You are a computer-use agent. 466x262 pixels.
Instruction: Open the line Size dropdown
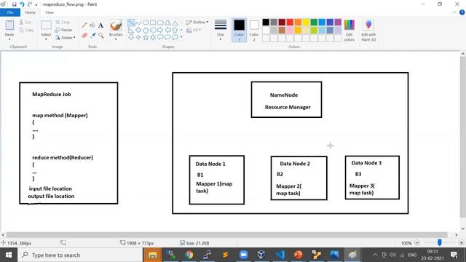221,30
